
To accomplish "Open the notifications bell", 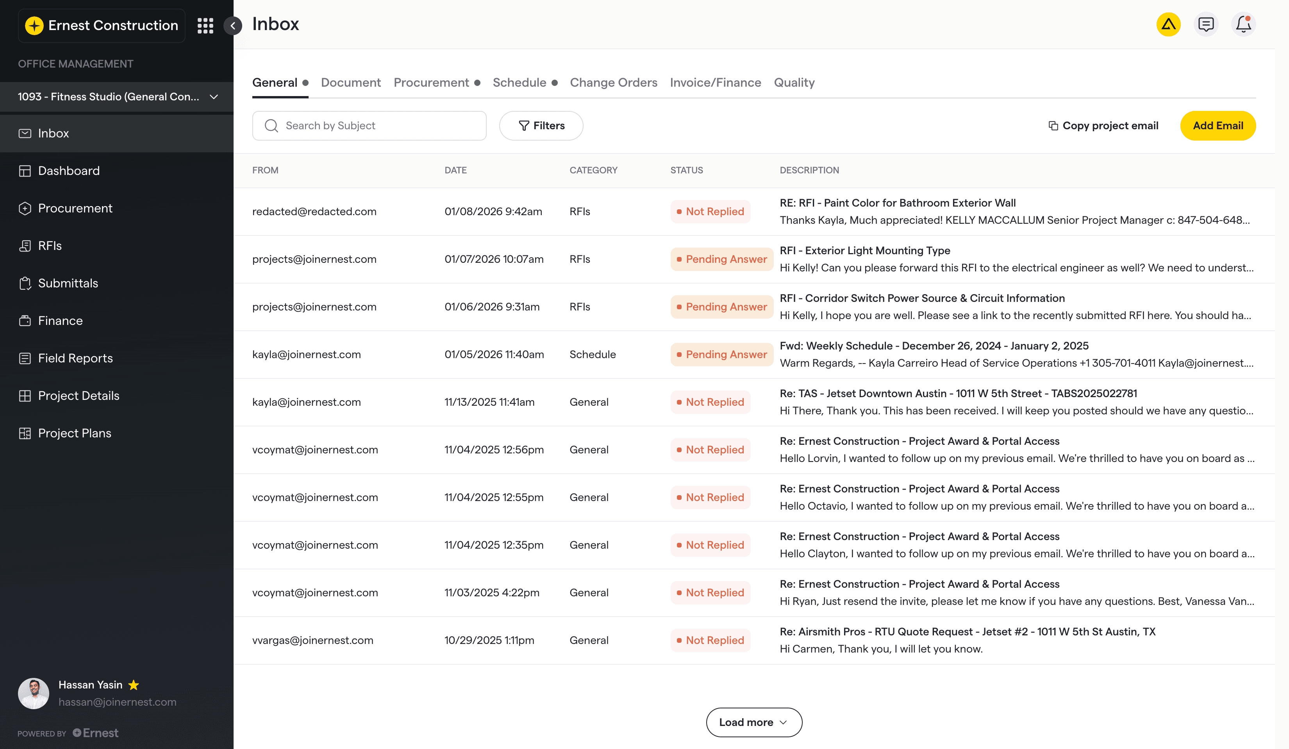I will tap(1243, 24).
